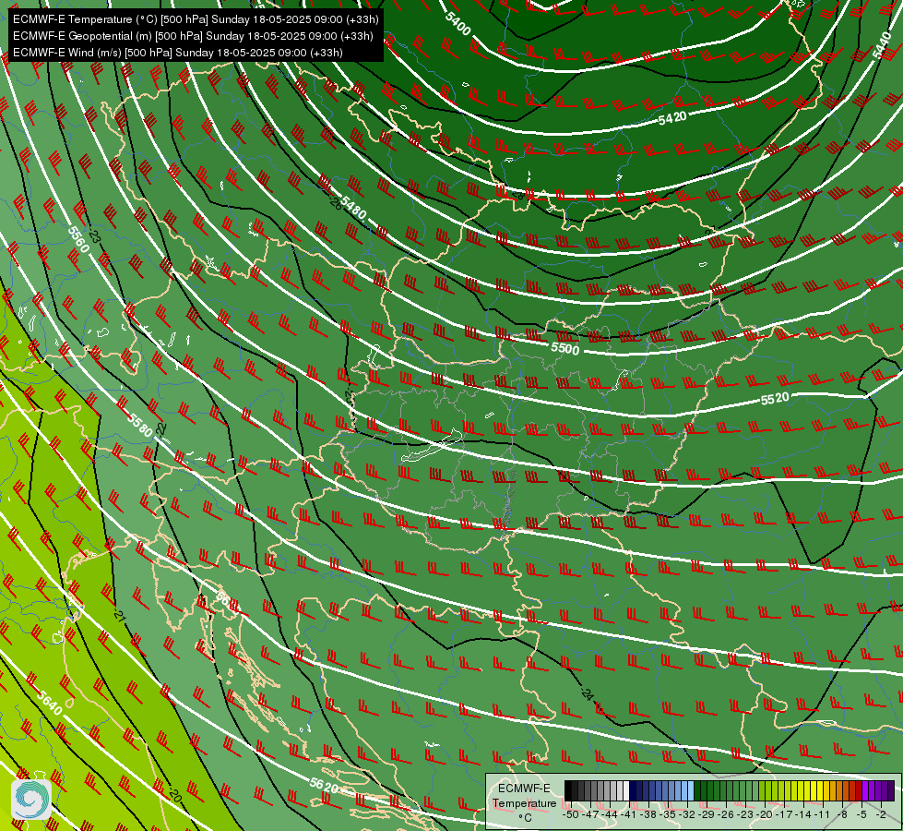Select the ECMWF-E Geopotential title line
This screenshot has width=903, height=831.
[193, 36]
